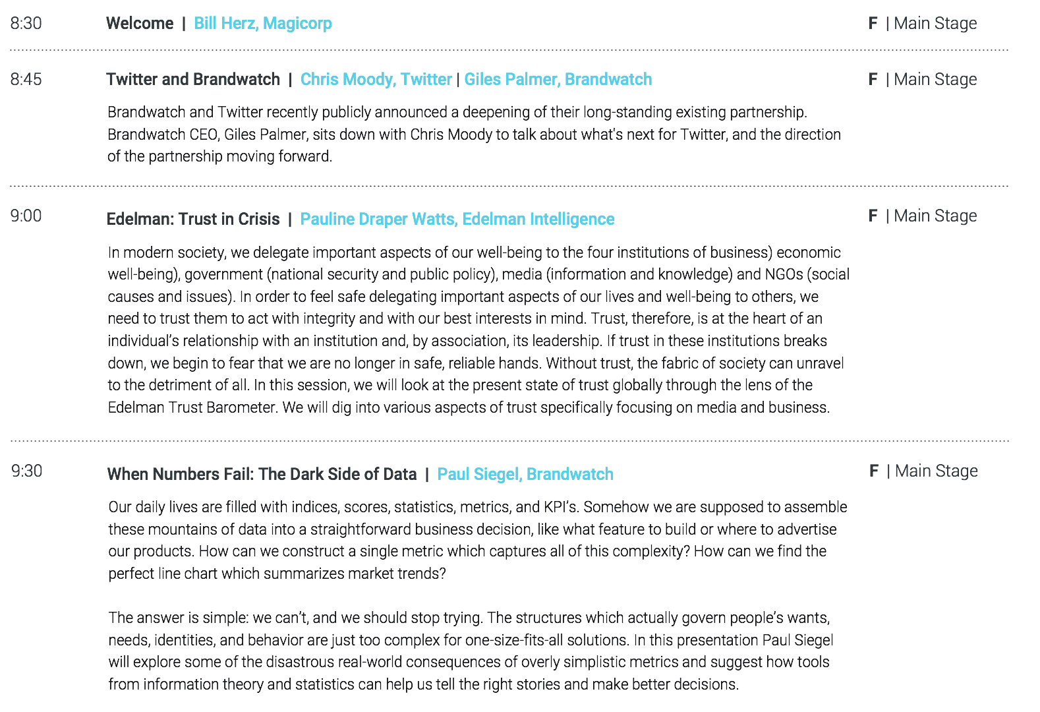The height and width of the screenshot is (712, 1040).
Task: Open Paul Siegel, Brandwatch speaker link
Action: [x=525, y=475]
